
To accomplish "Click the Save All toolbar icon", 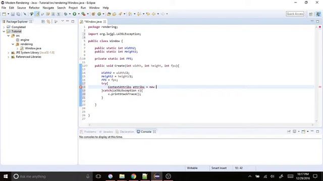I will coord(18,14).
